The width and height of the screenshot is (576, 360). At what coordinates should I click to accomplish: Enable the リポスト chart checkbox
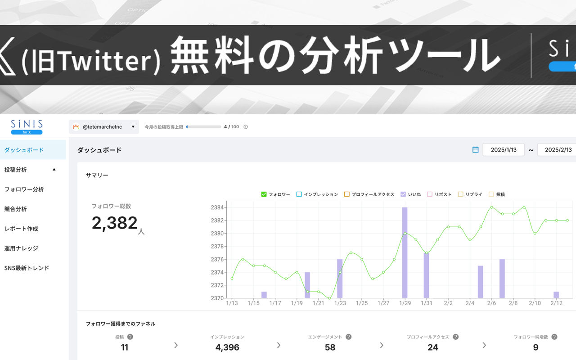430,194
